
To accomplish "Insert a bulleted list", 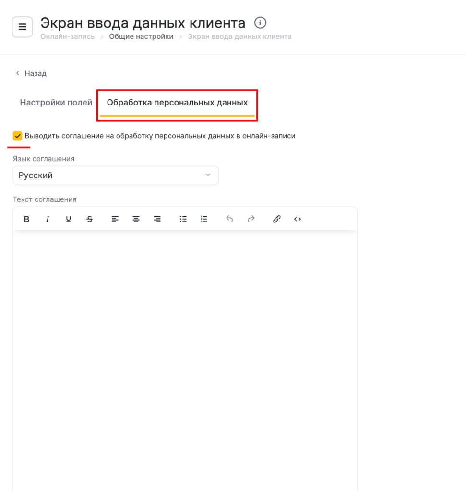I will 183,219.
